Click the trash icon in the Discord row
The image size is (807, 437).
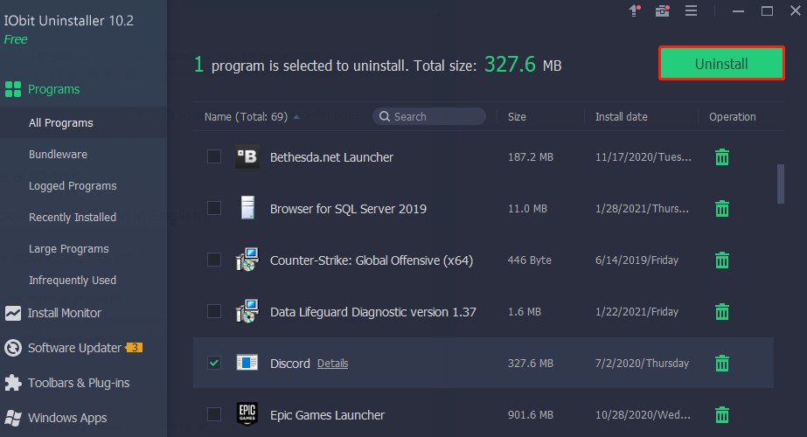click(x=722, y=363)
